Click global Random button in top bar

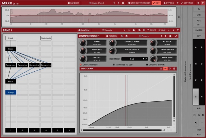[x=73, y=3]
